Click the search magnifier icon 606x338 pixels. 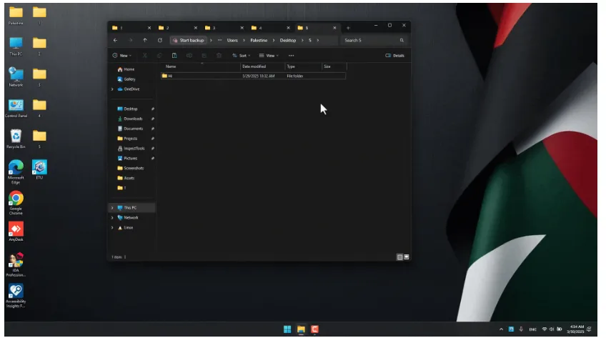coord(402,40)
